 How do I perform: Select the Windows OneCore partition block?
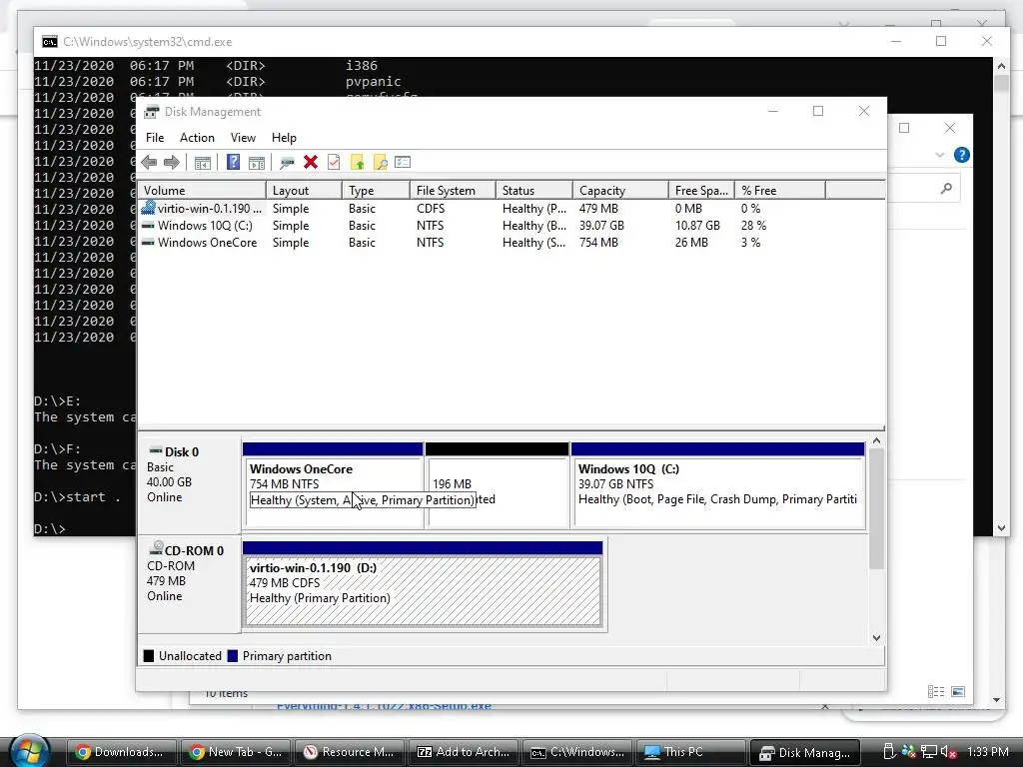(x=333, y=485)
